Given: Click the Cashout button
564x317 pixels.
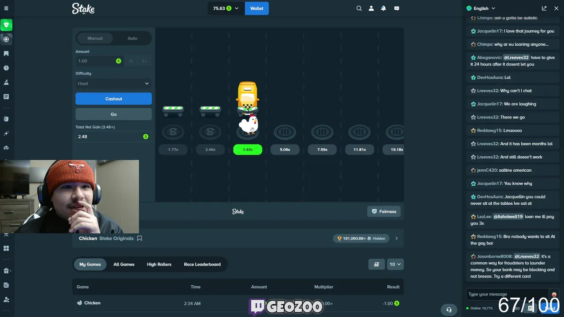Looking at the screenshot, I should (114, 99).
